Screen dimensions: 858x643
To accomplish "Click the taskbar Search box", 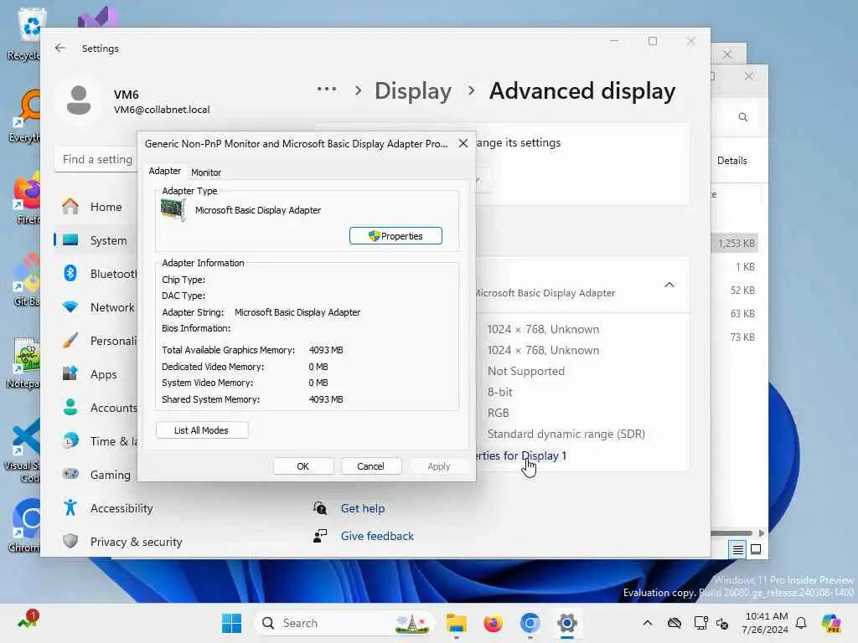I will tap(344, 623).
